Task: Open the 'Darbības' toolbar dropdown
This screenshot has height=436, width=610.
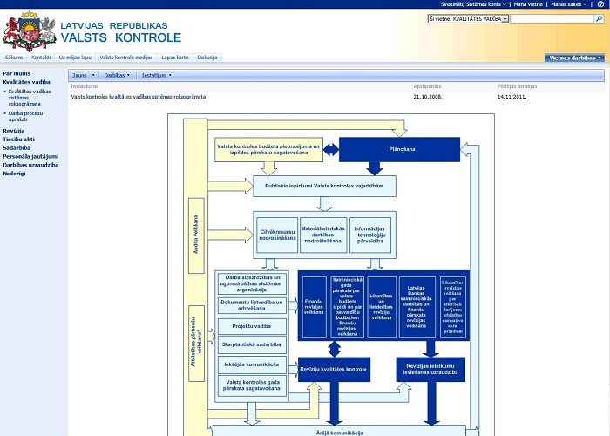Action: (117, 76)
